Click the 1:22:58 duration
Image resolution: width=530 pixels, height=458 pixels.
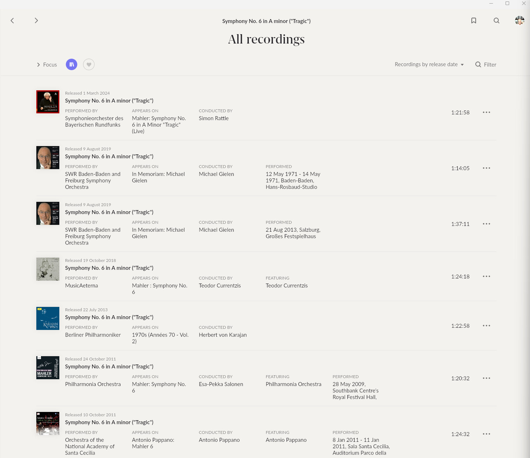coord(460,326)
